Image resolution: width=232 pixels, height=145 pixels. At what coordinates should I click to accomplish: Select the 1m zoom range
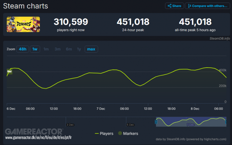click(46, 49)
